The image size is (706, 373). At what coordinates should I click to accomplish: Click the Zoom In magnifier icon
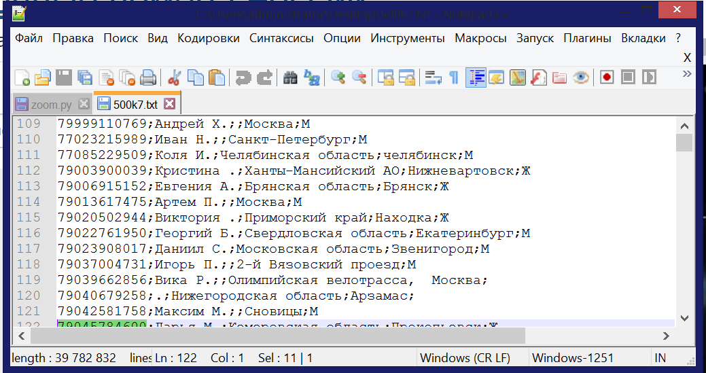338,78
